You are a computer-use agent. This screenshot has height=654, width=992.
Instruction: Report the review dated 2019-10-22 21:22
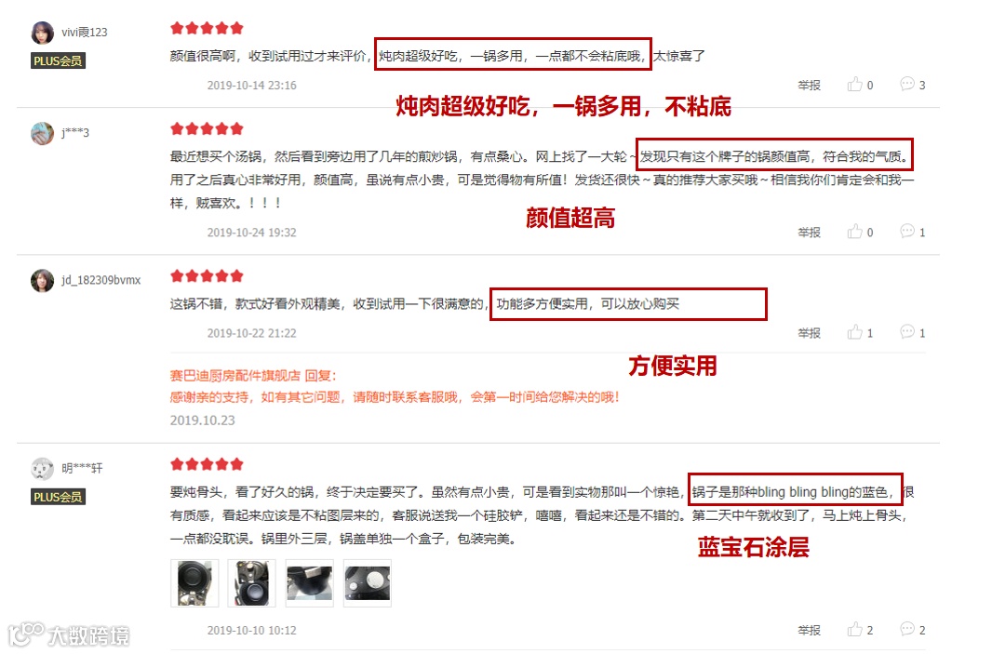(810, 333)
